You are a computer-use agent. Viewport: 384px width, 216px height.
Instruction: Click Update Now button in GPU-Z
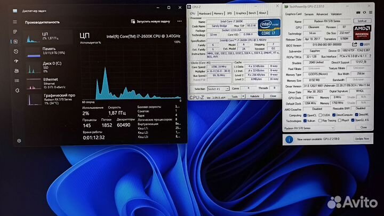click(x=362, y=139)
